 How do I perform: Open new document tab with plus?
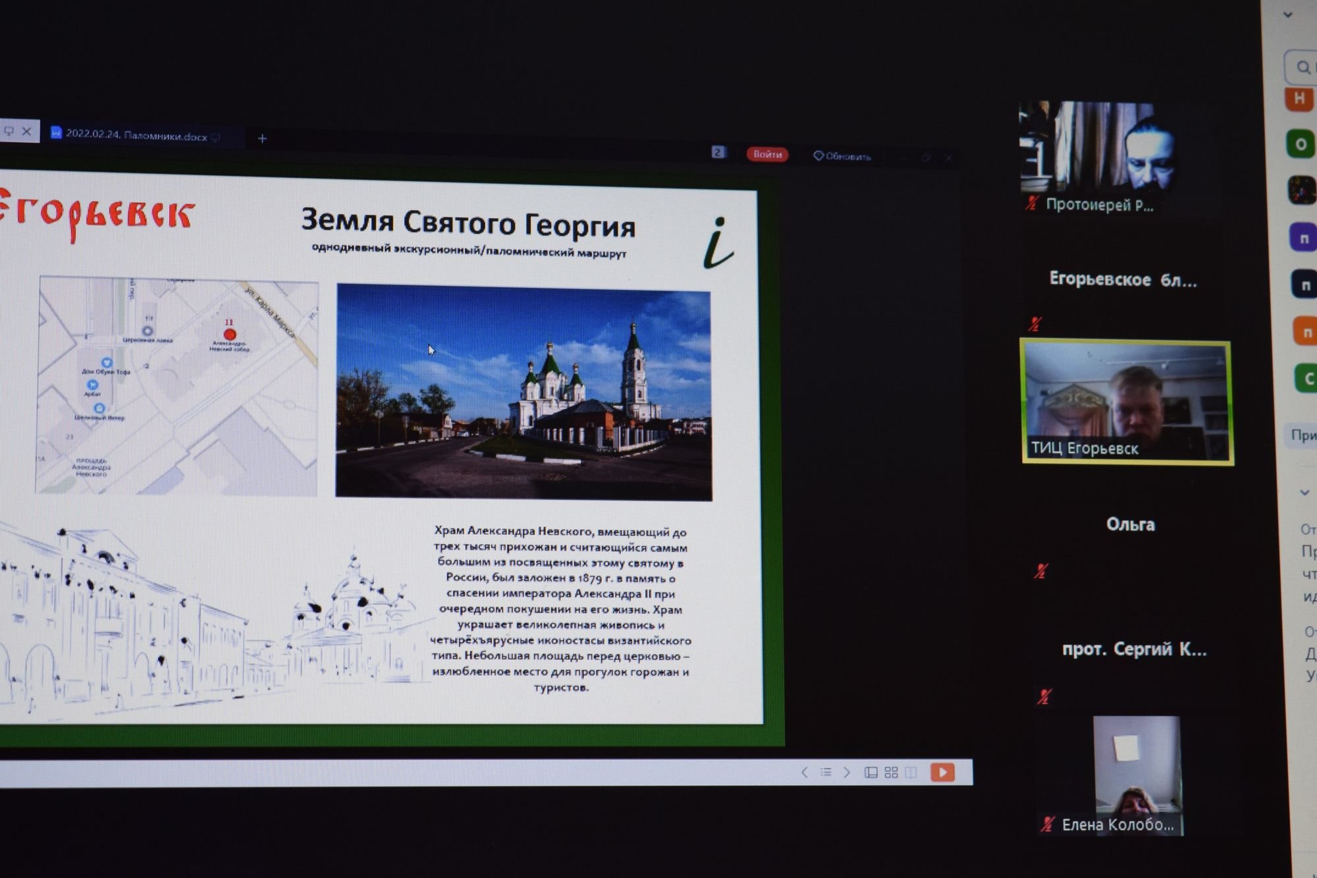click(262, 138)
